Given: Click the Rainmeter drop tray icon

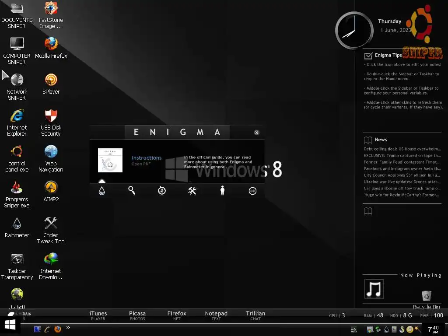Looking at the screenshot, I should click(x=386, y=329).
